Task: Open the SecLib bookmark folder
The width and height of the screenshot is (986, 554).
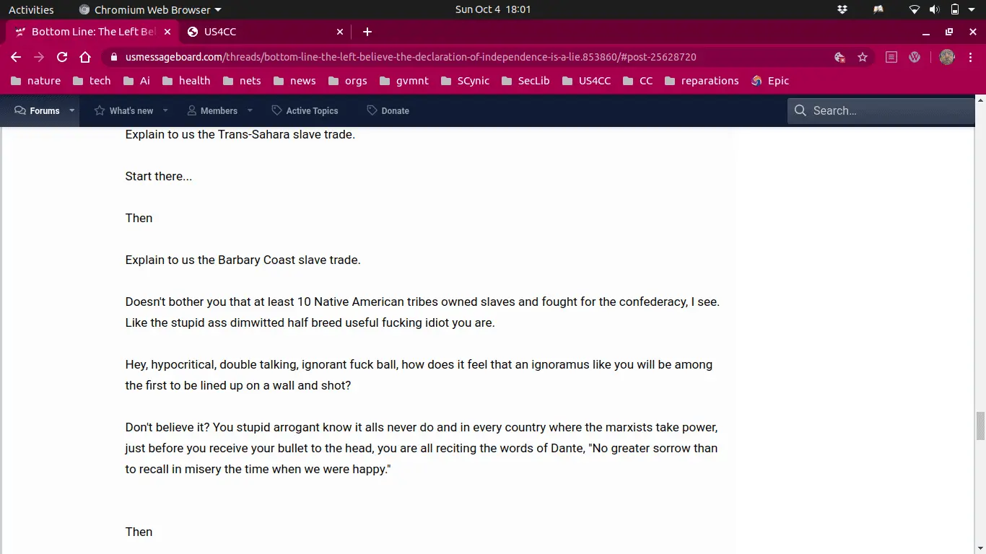Action: click(525, 81)
